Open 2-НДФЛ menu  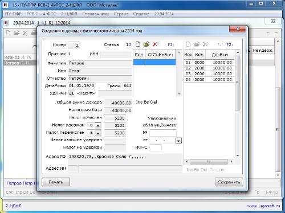point(69,14)
